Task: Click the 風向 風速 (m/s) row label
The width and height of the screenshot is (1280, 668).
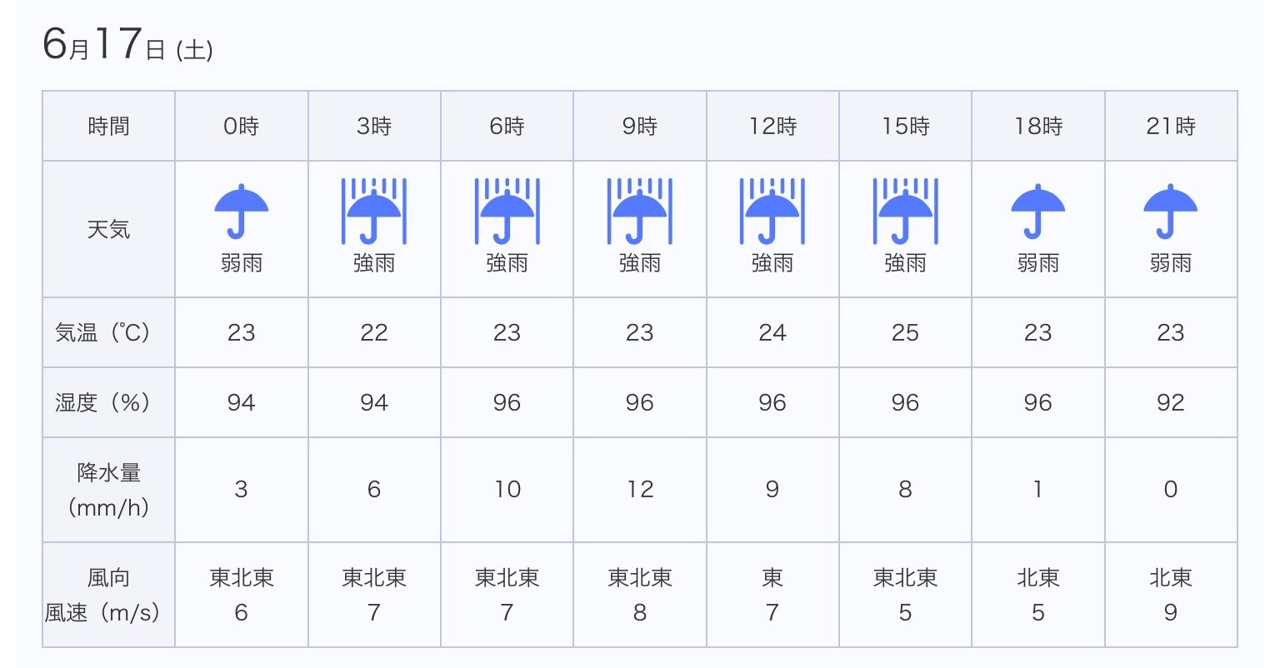Action: tap(102, 595)
